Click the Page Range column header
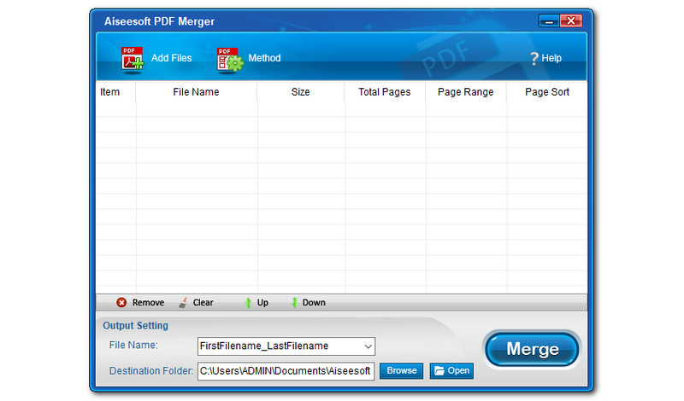The image size is (684, 401). (x=465, y=92)
